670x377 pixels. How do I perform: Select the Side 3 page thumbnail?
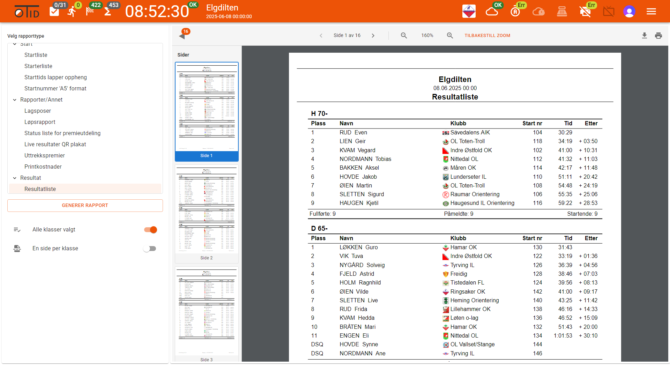coord(207,315)
